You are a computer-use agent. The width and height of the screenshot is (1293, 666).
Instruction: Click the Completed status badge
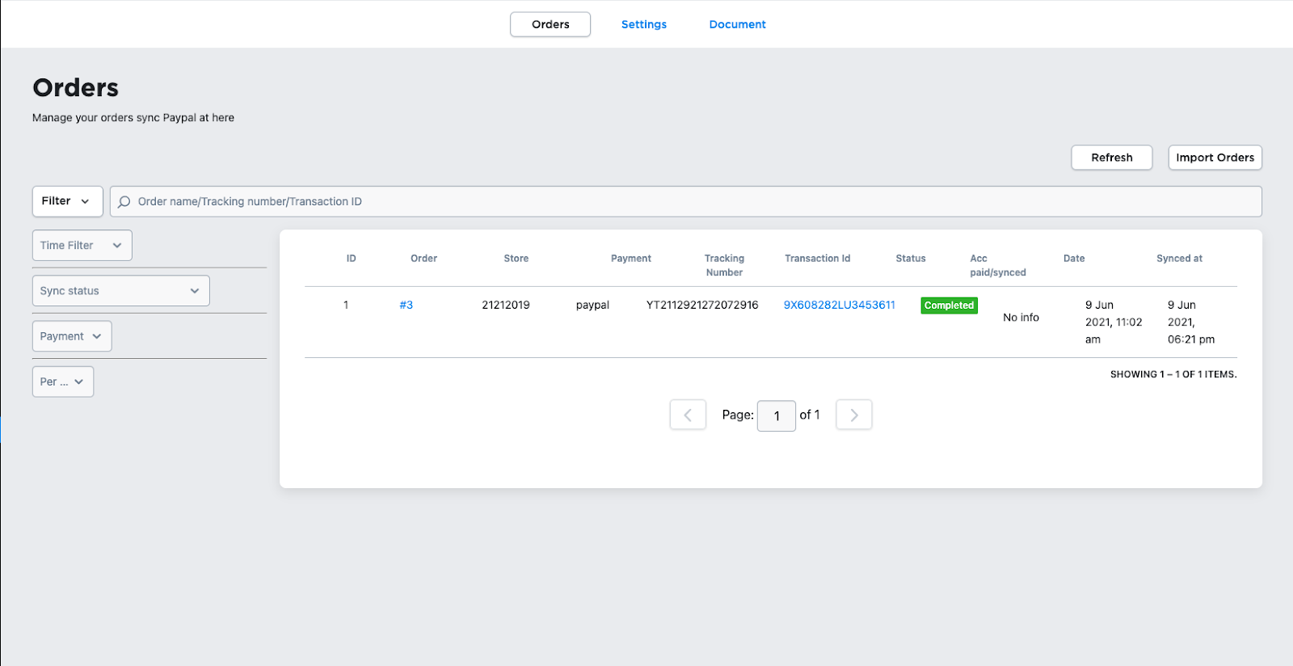coord(950,306)
